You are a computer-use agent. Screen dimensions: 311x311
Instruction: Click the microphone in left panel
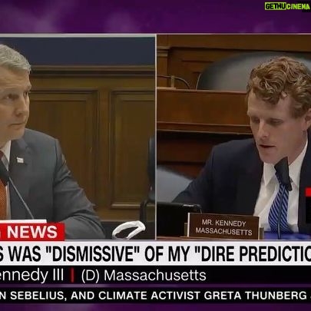tap(15, 188)
